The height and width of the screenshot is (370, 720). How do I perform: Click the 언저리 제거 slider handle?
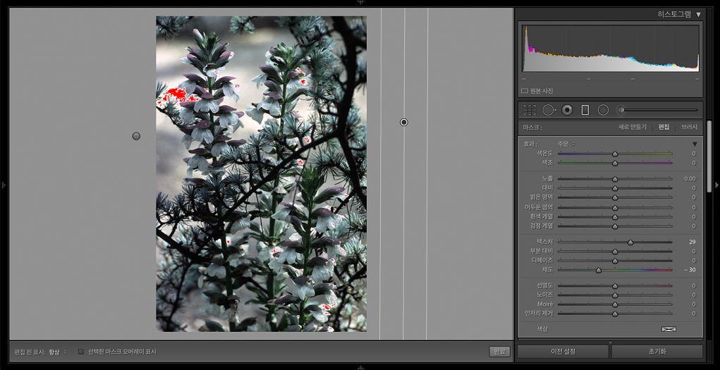(x=615, y=314)
